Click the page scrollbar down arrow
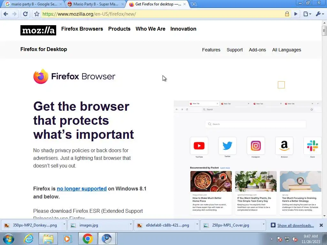This screenshot has width=327, height=245. point(324,216)
